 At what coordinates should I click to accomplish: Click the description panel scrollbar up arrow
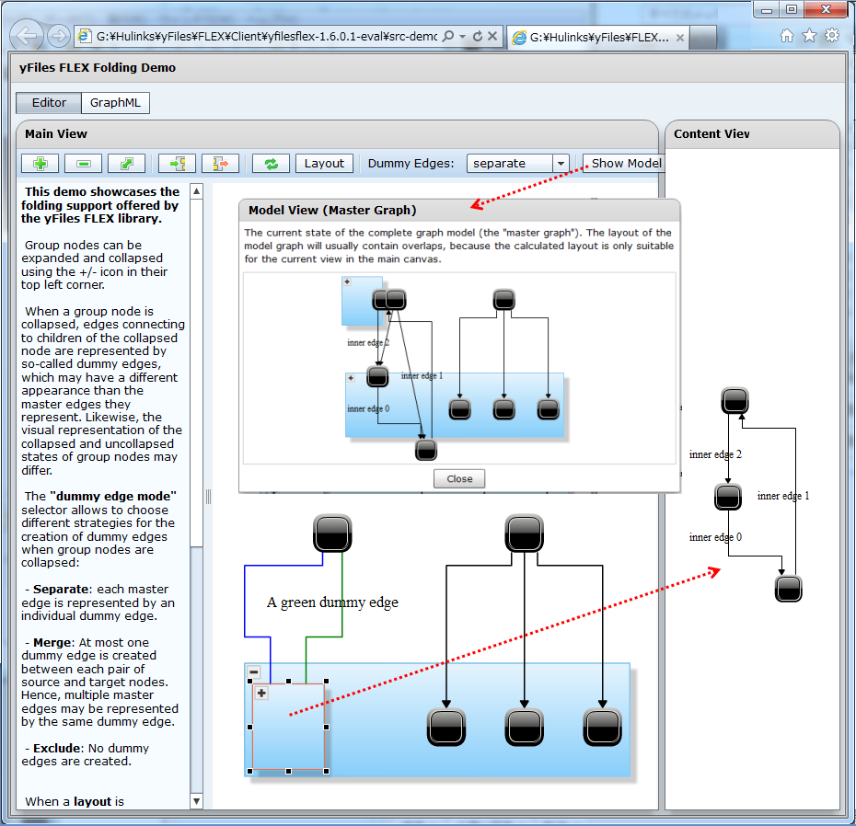pos(197,191)
